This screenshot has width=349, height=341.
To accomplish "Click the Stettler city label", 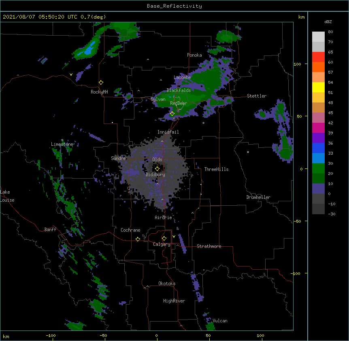I will 257,96.
